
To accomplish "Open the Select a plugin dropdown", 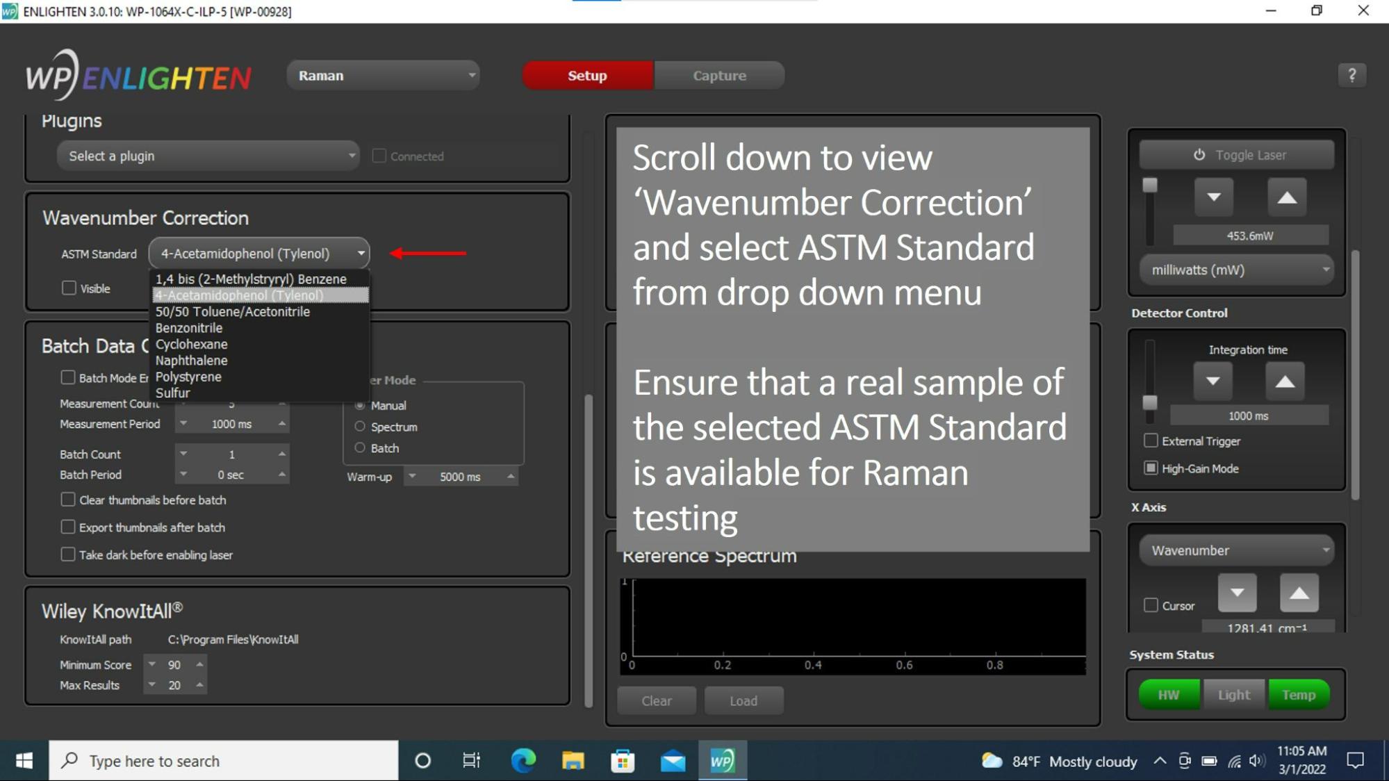I will tap(208, 156).
